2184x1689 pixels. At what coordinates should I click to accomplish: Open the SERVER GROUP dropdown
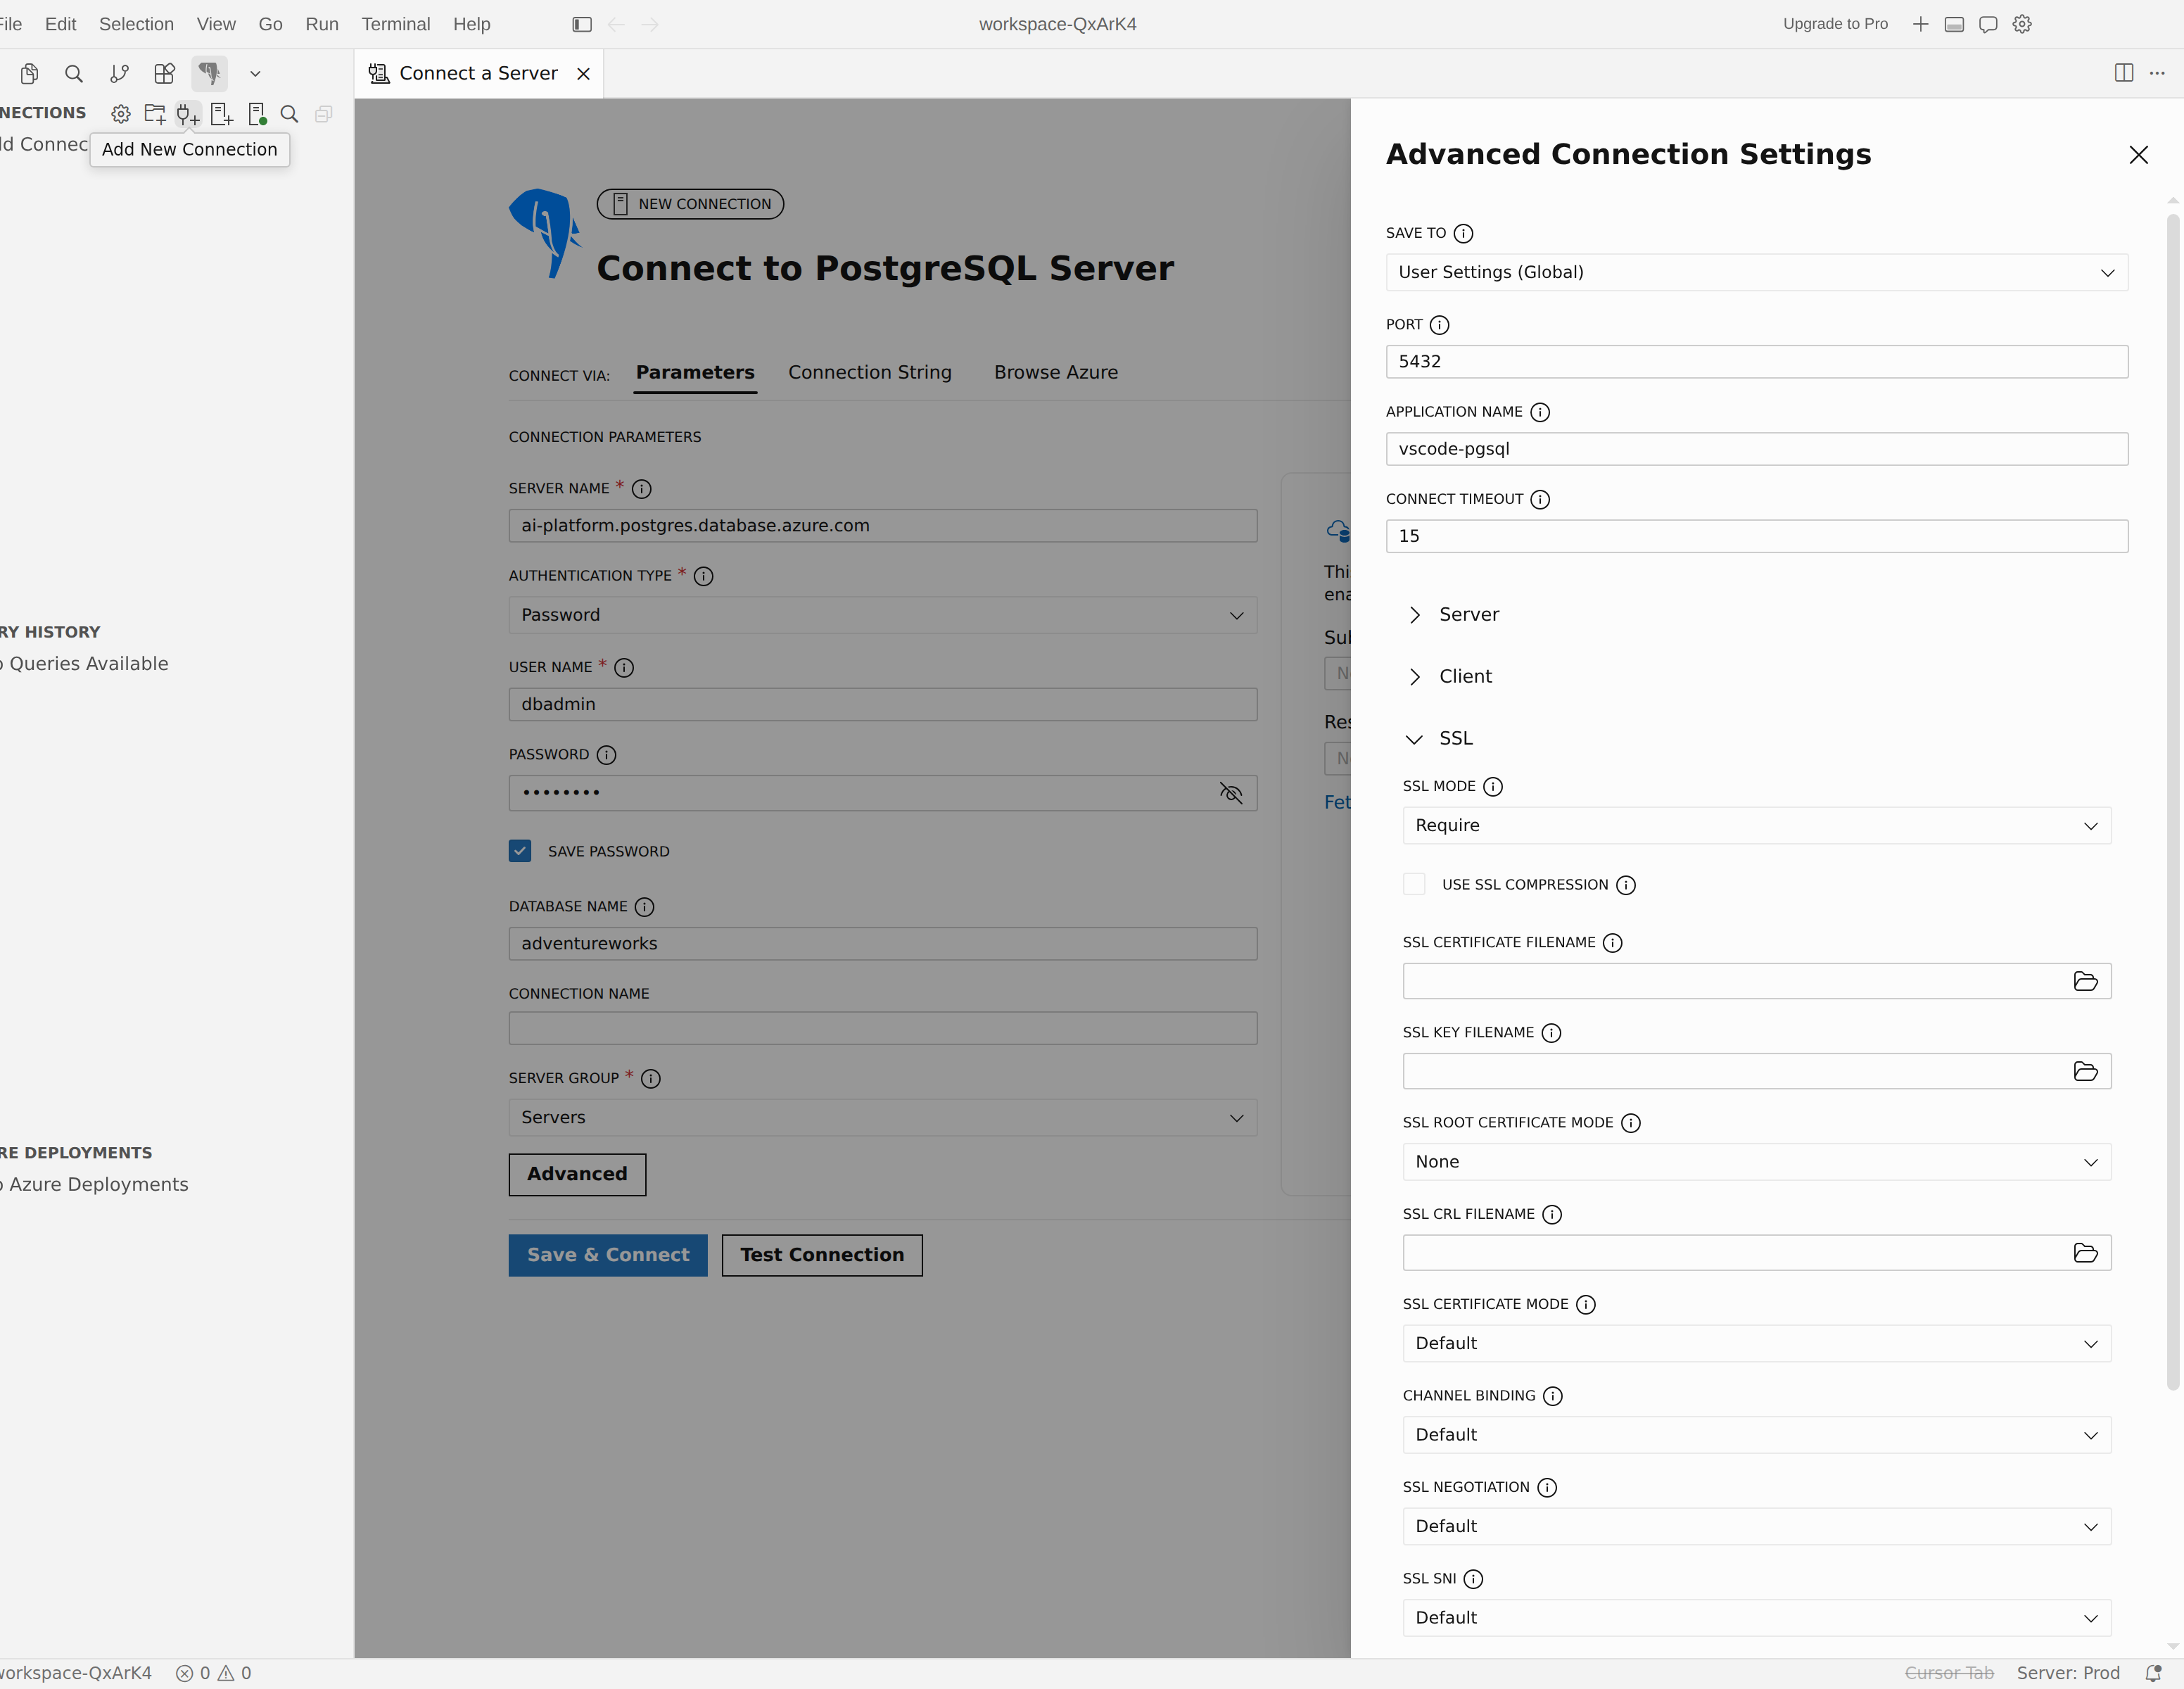coord(882,1118)
